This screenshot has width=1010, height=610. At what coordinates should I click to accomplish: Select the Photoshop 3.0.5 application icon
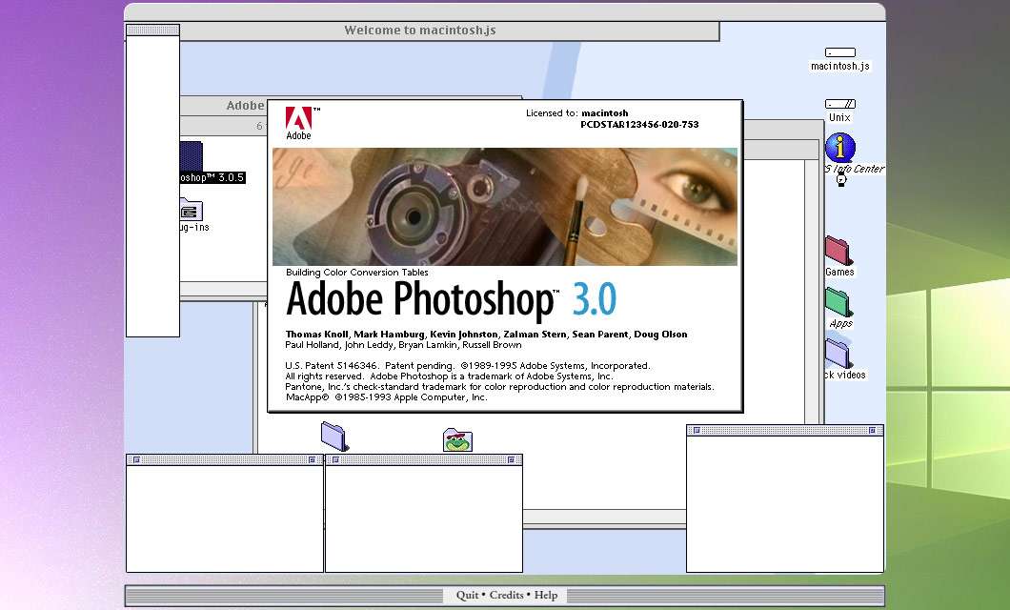click(192, 156)
